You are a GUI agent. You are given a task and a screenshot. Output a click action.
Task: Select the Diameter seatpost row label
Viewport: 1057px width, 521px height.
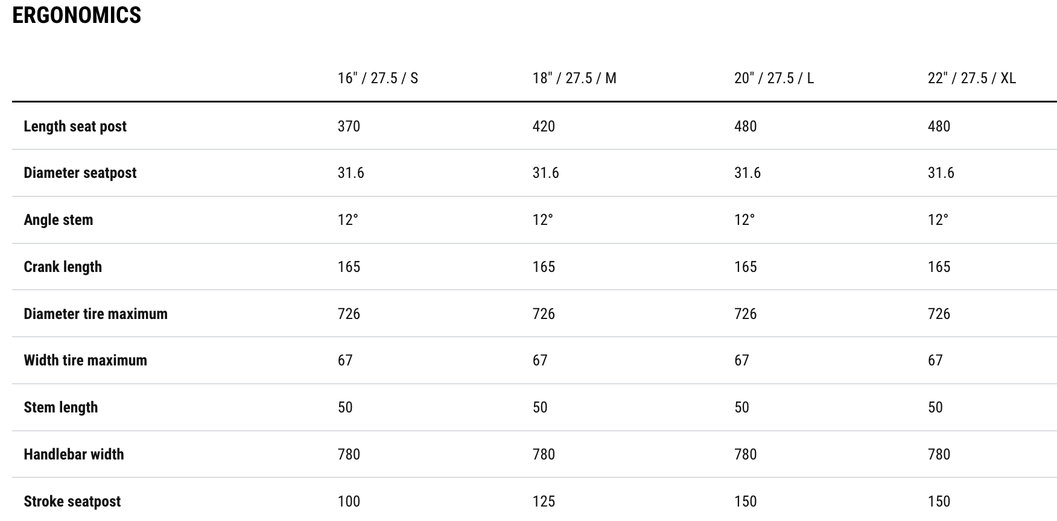pos(80,173)
